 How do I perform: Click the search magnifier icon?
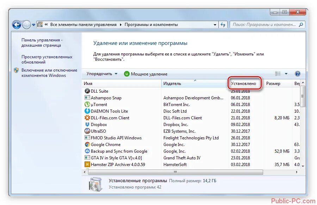click(301, 25)
